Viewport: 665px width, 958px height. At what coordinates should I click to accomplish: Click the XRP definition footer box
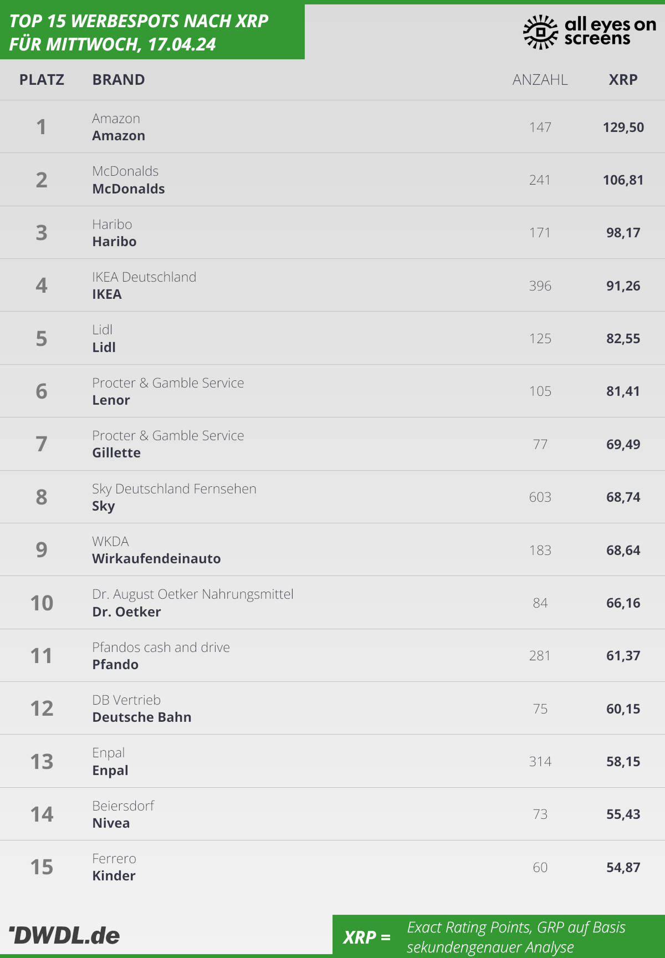pyautogui.click(x=499, y=936)
